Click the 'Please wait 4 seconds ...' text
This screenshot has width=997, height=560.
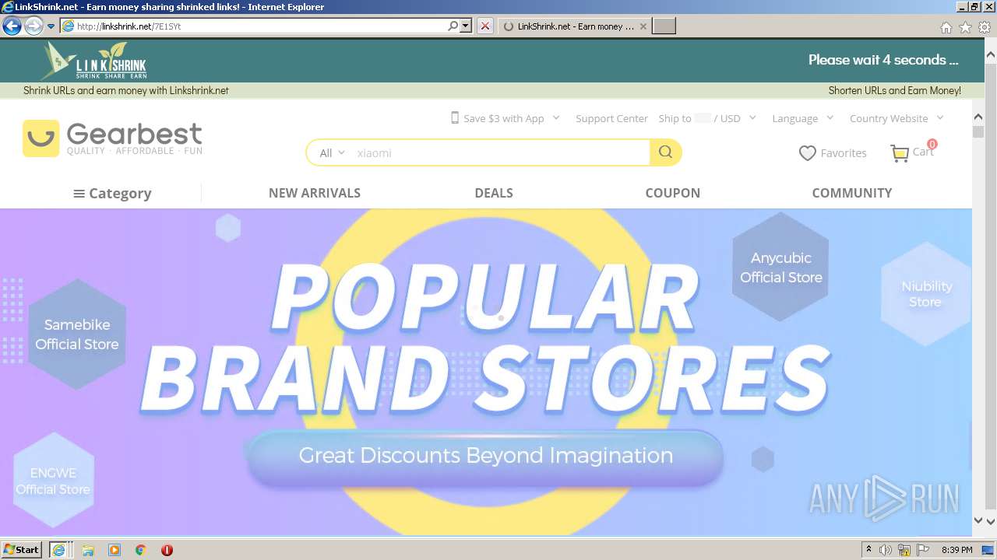point(883,60)
